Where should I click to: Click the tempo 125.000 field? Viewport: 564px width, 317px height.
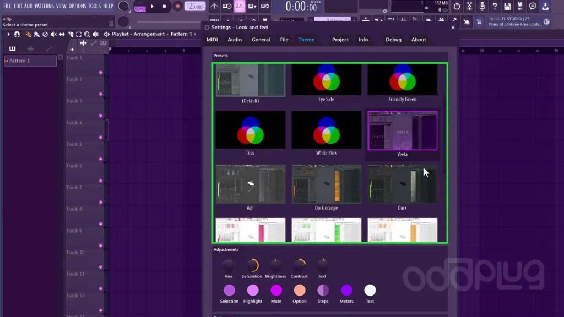pos(195,7)
